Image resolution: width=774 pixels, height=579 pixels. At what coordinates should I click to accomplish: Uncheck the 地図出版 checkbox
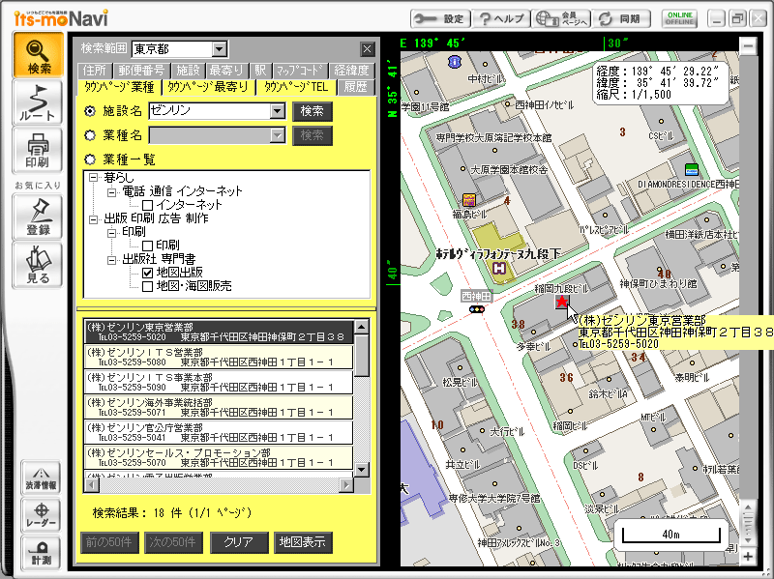click(x=147, y=273)
